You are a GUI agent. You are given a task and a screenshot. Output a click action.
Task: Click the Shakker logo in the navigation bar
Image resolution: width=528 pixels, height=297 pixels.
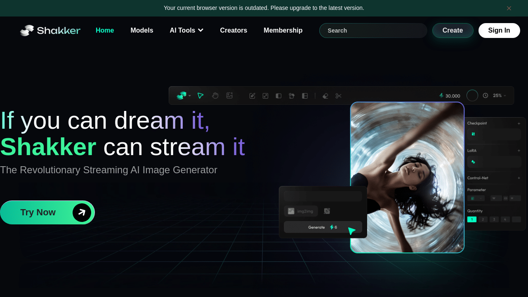tap(50, 30)
